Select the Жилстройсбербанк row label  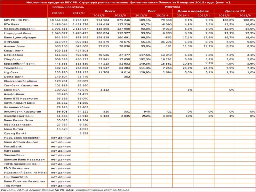pos(20,81)
